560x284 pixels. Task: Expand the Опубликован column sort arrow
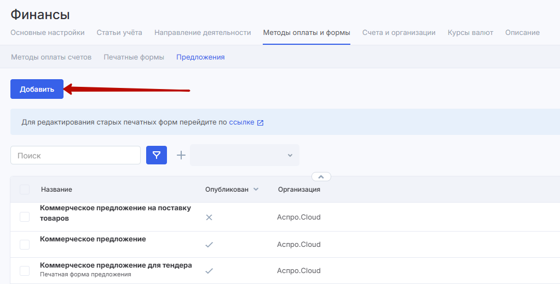[256, 190]
